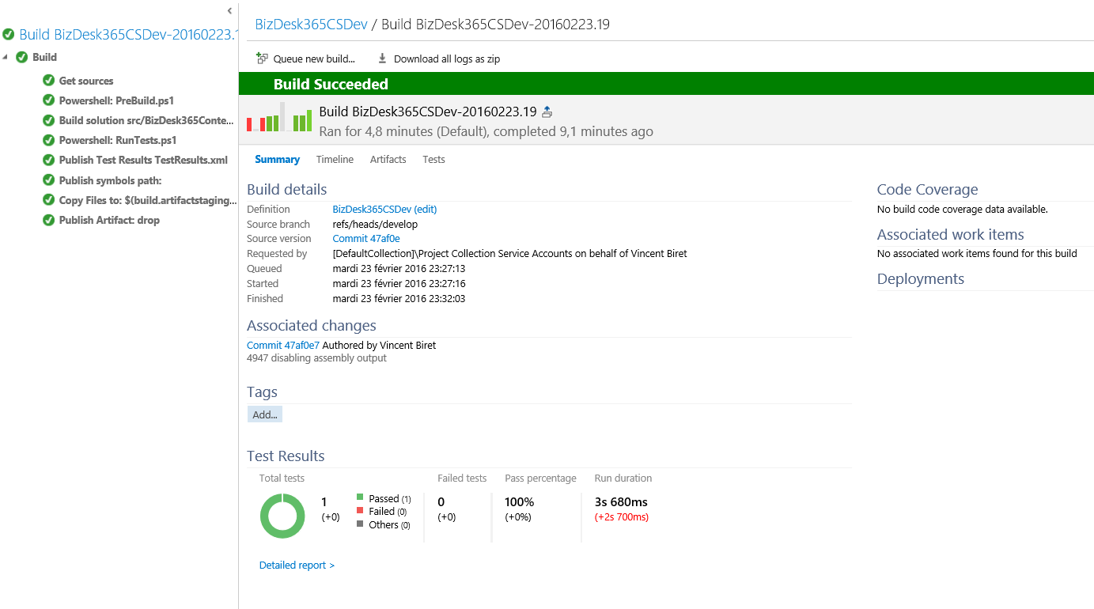Click the green Passed legend swatch
Image resolution: width=1094 pixels, height=609 pixels.
point(360,497)
